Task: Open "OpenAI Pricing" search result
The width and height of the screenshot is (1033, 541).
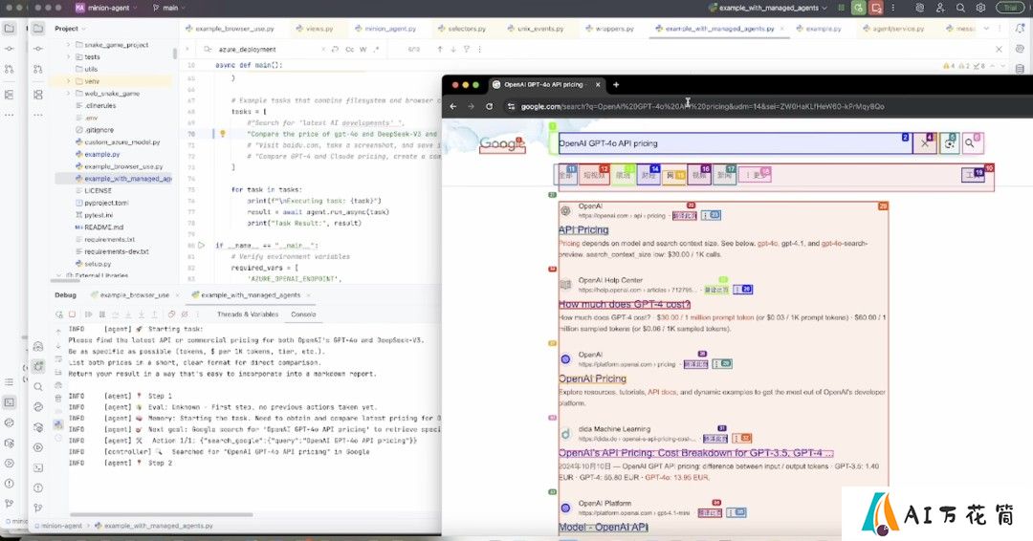Action: click(x=592, y=379)
